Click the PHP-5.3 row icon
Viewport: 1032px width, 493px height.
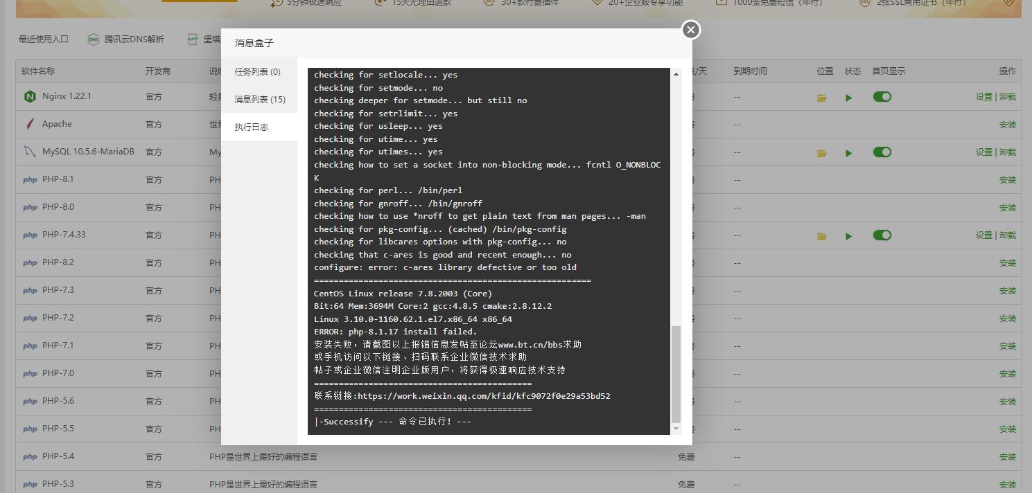click(x=30, y=485)
